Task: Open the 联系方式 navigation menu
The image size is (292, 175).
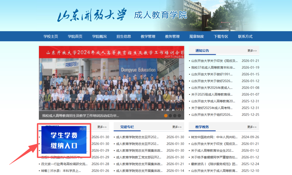Action: pyautogui.click(x=245, y=36)
